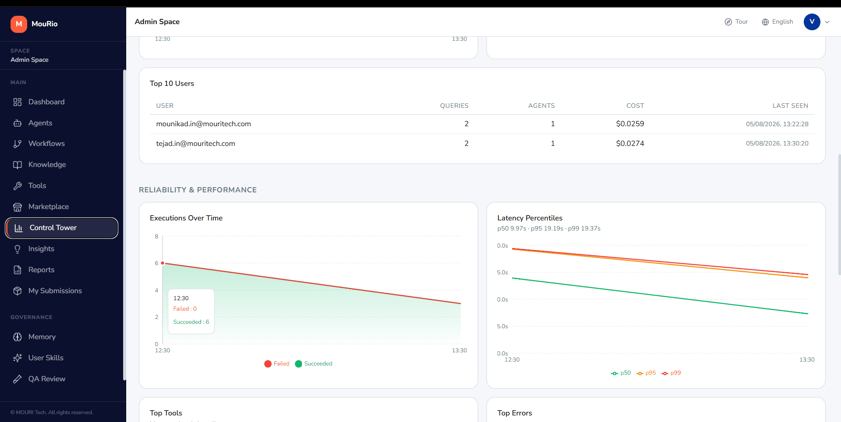Toggle the Failed series in executions legend
This screenshot has height=422, width=841.
tap(277, 364)
